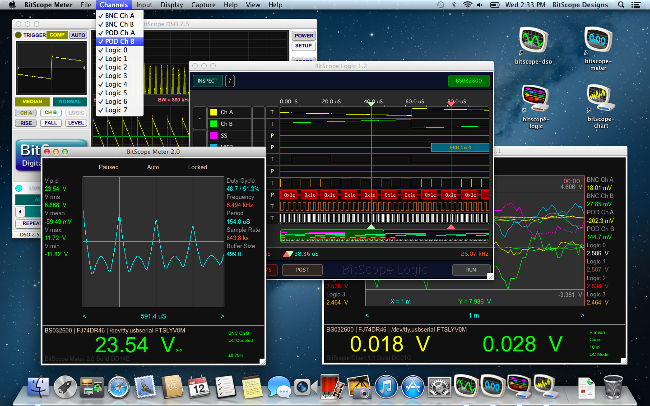Viewport: 650px width, 406px height.
Task: Uncheck BNC Ch A in Channels menu
Action: point(120,15)
